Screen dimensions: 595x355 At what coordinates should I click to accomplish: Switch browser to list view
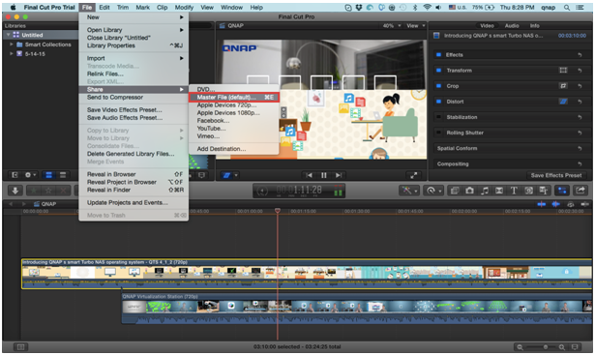coord(63,175)
